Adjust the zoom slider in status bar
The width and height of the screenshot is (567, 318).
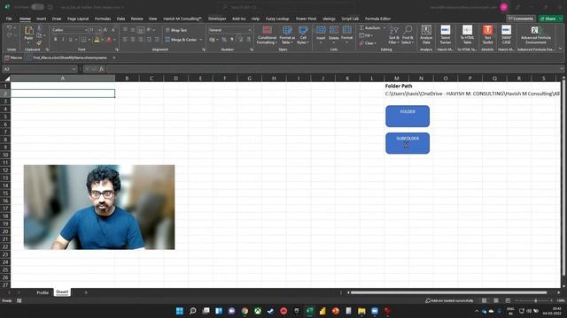click(x=535, y=300)
